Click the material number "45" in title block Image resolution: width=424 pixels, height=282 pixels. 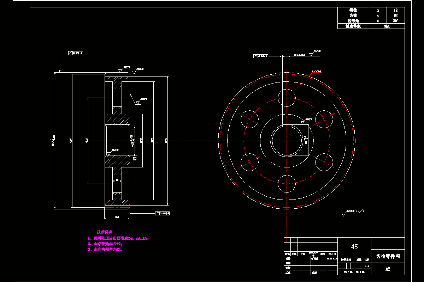click(354, 247)
